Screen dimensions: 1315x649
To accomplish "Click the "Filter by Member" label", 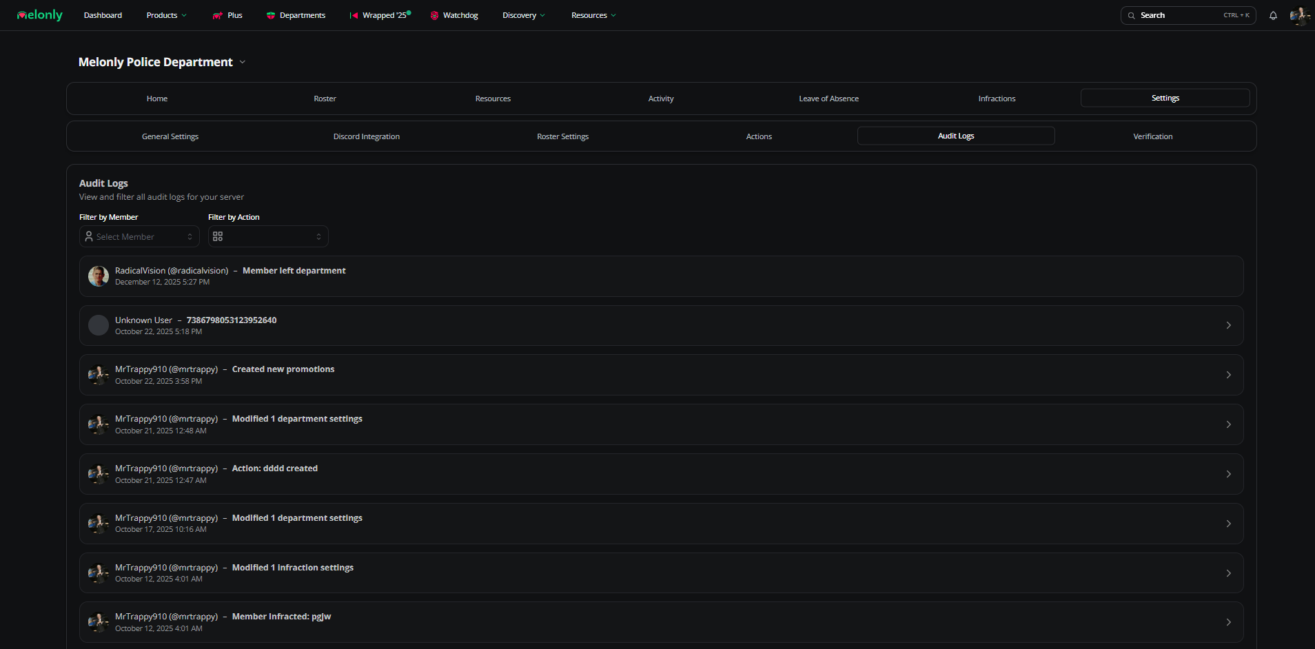I will [109, 217].
